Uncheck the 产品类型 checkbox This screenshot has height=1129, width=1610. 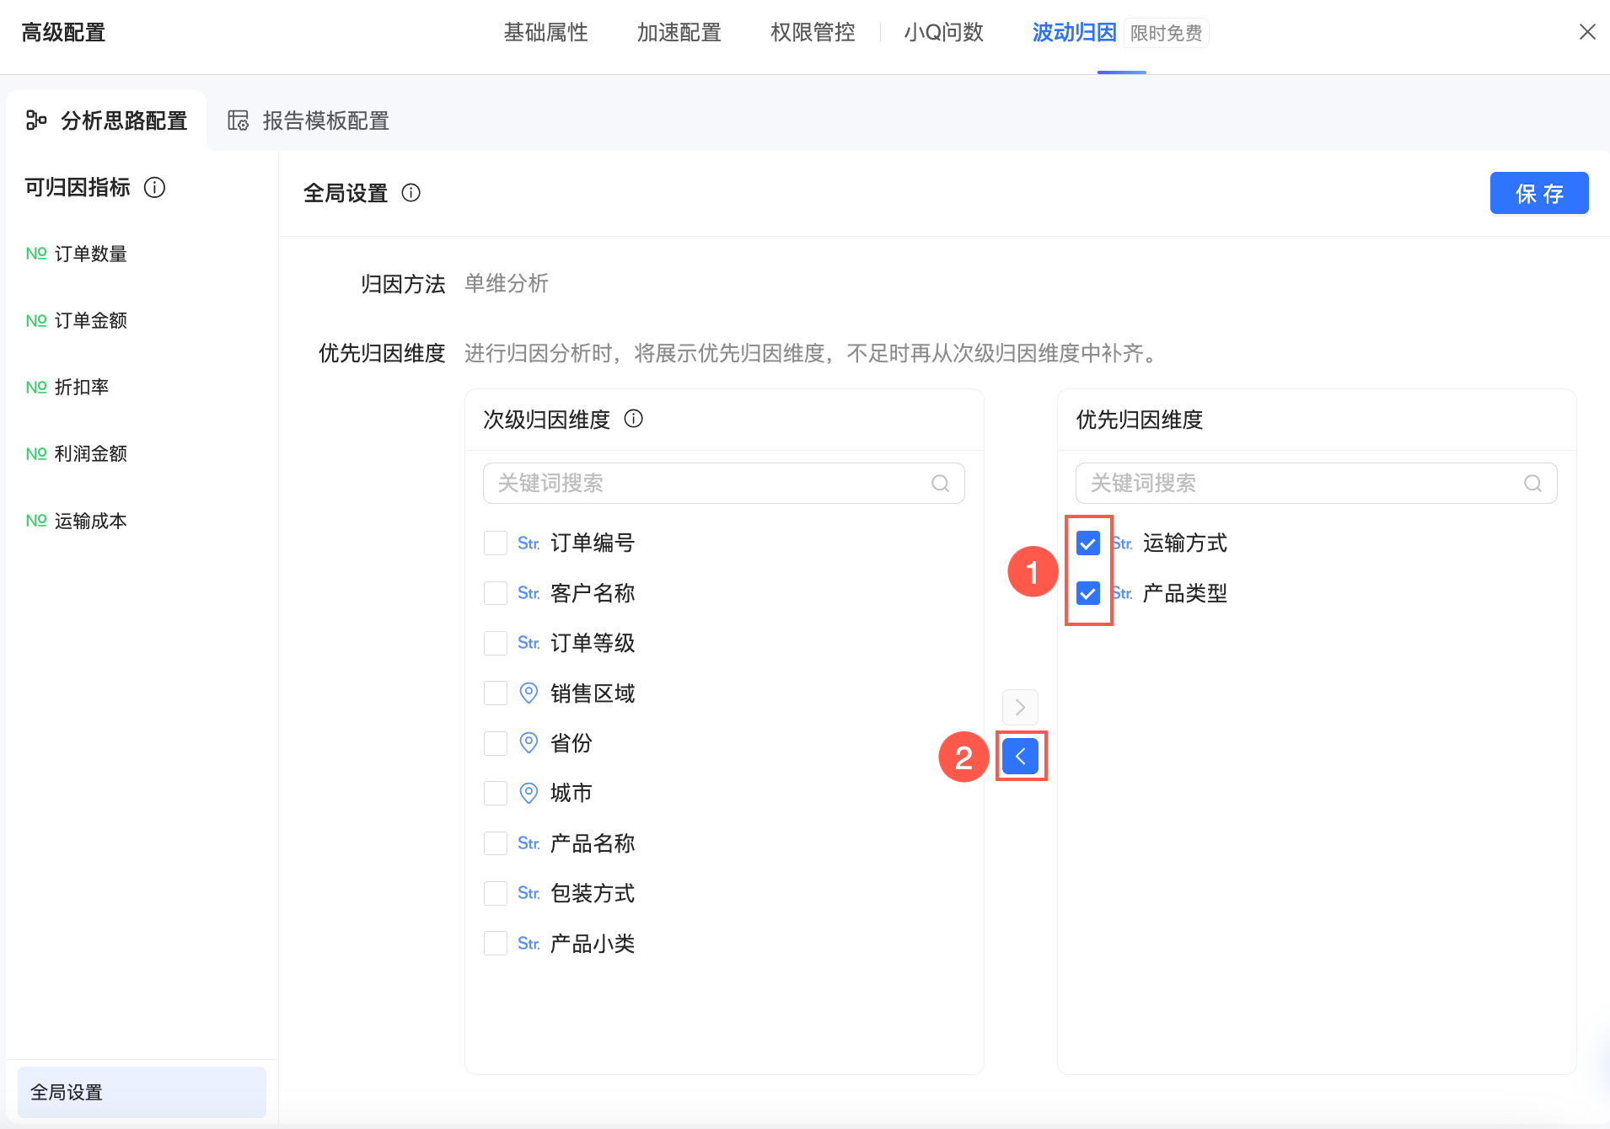point(1088,593)
